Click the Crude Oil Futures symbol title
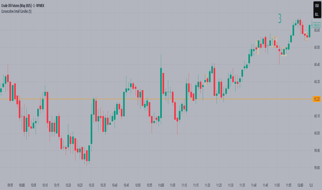322x190 pixels. point(22,6)
